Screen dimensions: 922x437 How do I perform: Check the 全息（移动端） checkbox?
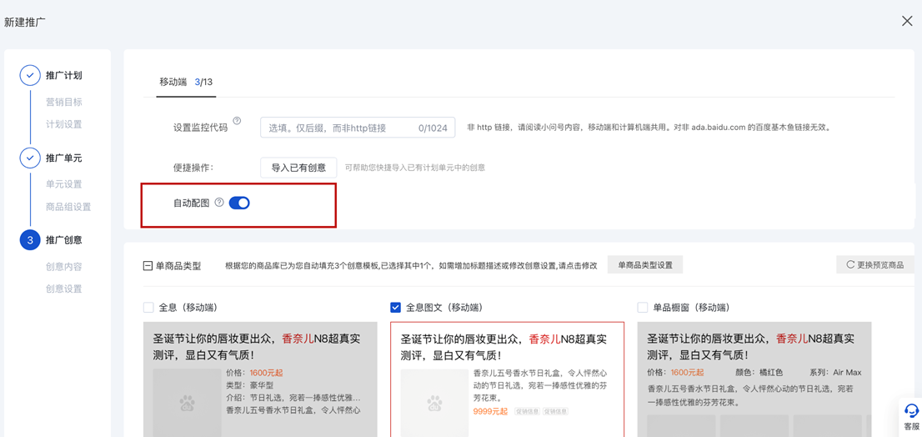[x=148, y=307]
